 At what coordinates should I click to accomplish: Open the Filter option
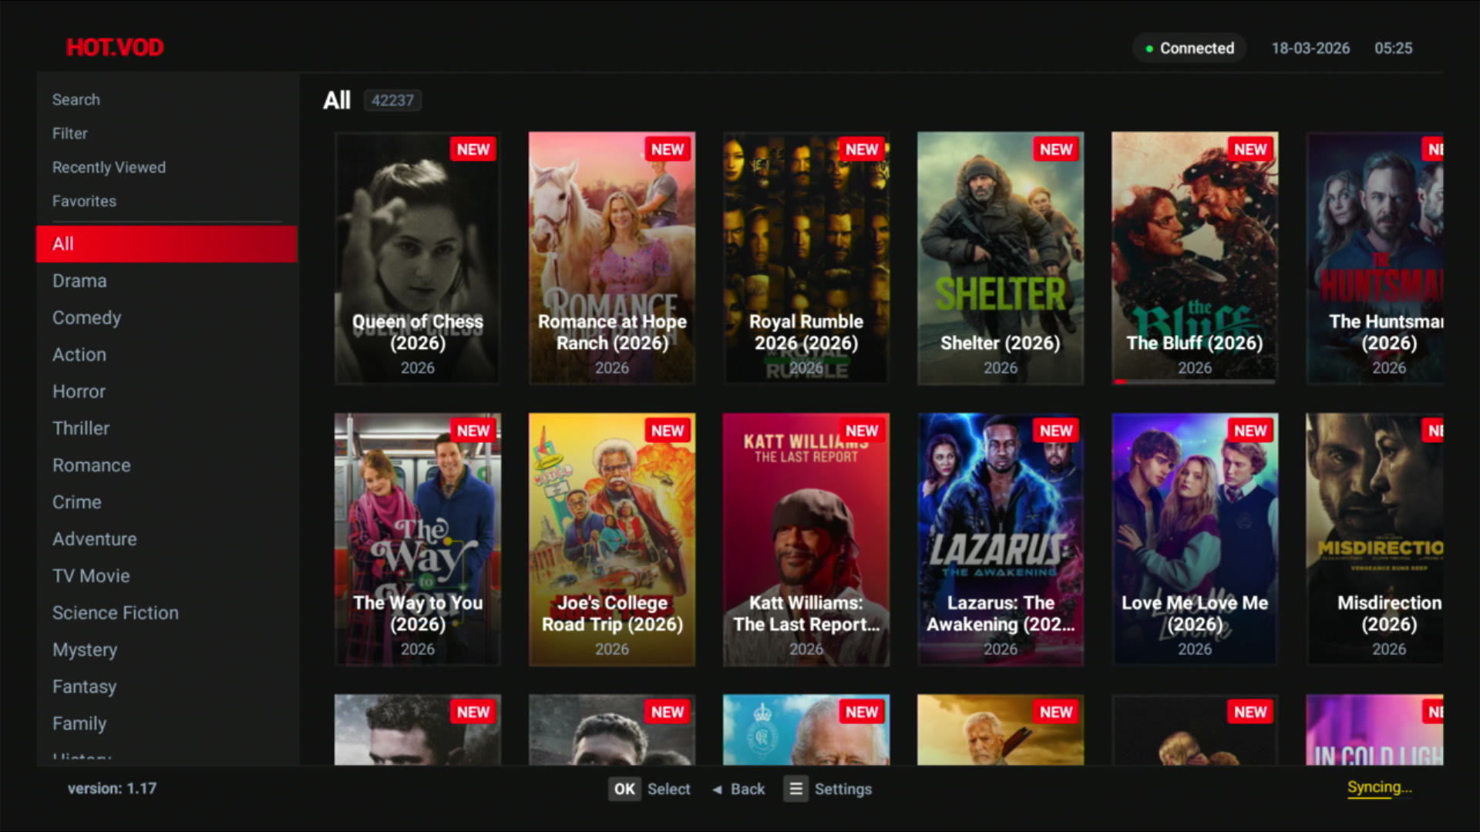click(x=70, y=133)
